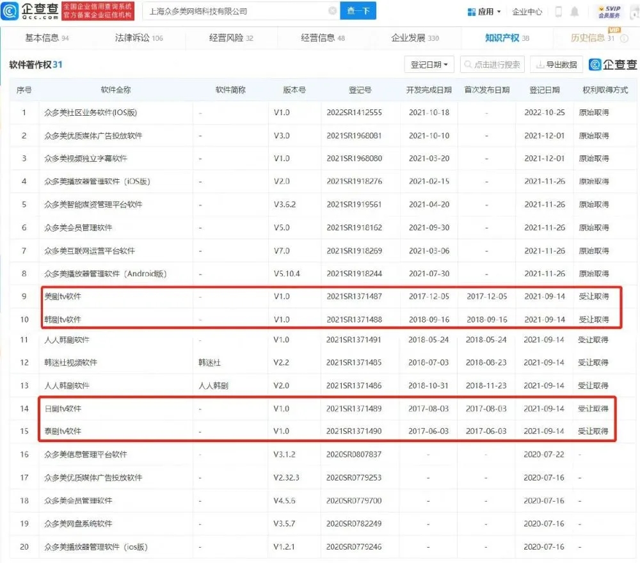Click 韩迷社视频软件 name

point(70,362)
